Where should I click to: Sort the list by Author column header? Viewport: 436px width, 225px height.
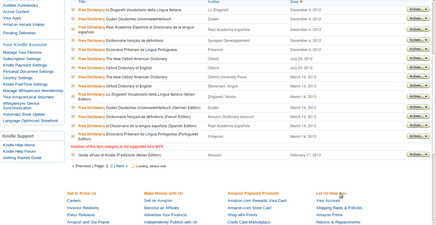pos(214,2)
